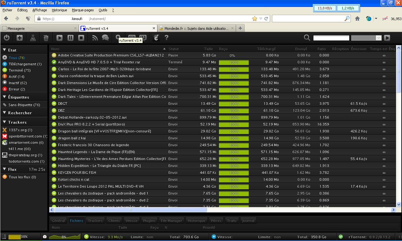Reload the page with the refresh icon

click(266, 19)
